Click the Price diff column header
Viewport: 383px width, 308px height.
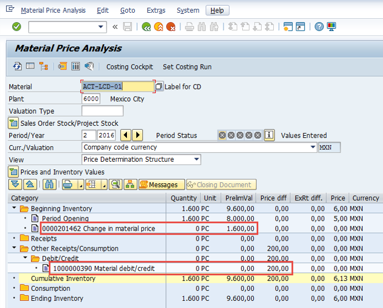point(273,198)
